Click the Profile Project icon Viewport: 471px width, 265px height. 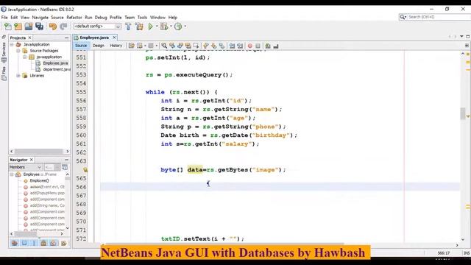178,26
